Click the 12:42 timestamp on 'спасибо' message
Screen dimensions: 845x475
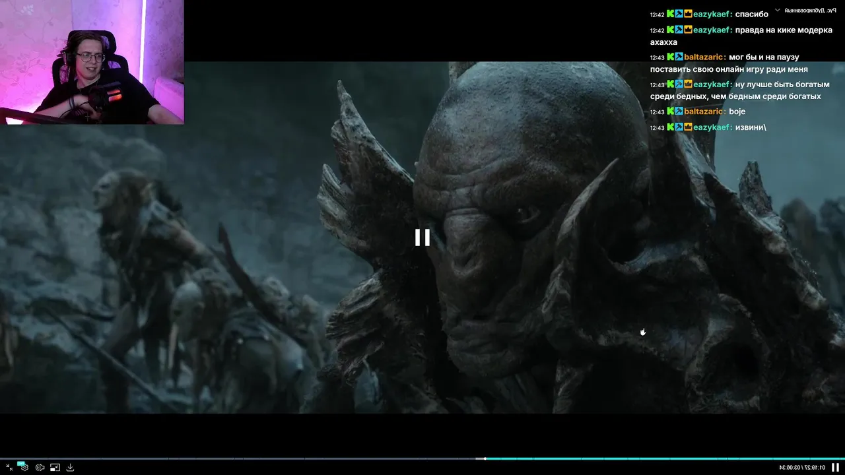click(657, 15)
